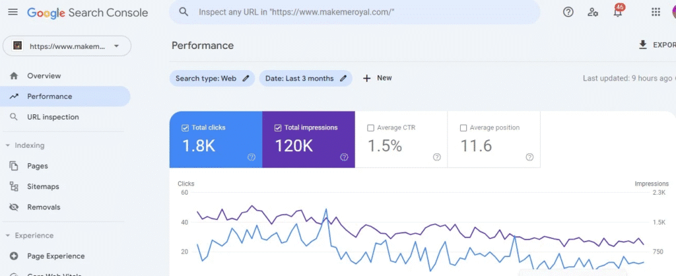The width and height of the screenshot is (676, 276).
Task: Uncheck the Total clicks checkbox
Action: point(185,128)
